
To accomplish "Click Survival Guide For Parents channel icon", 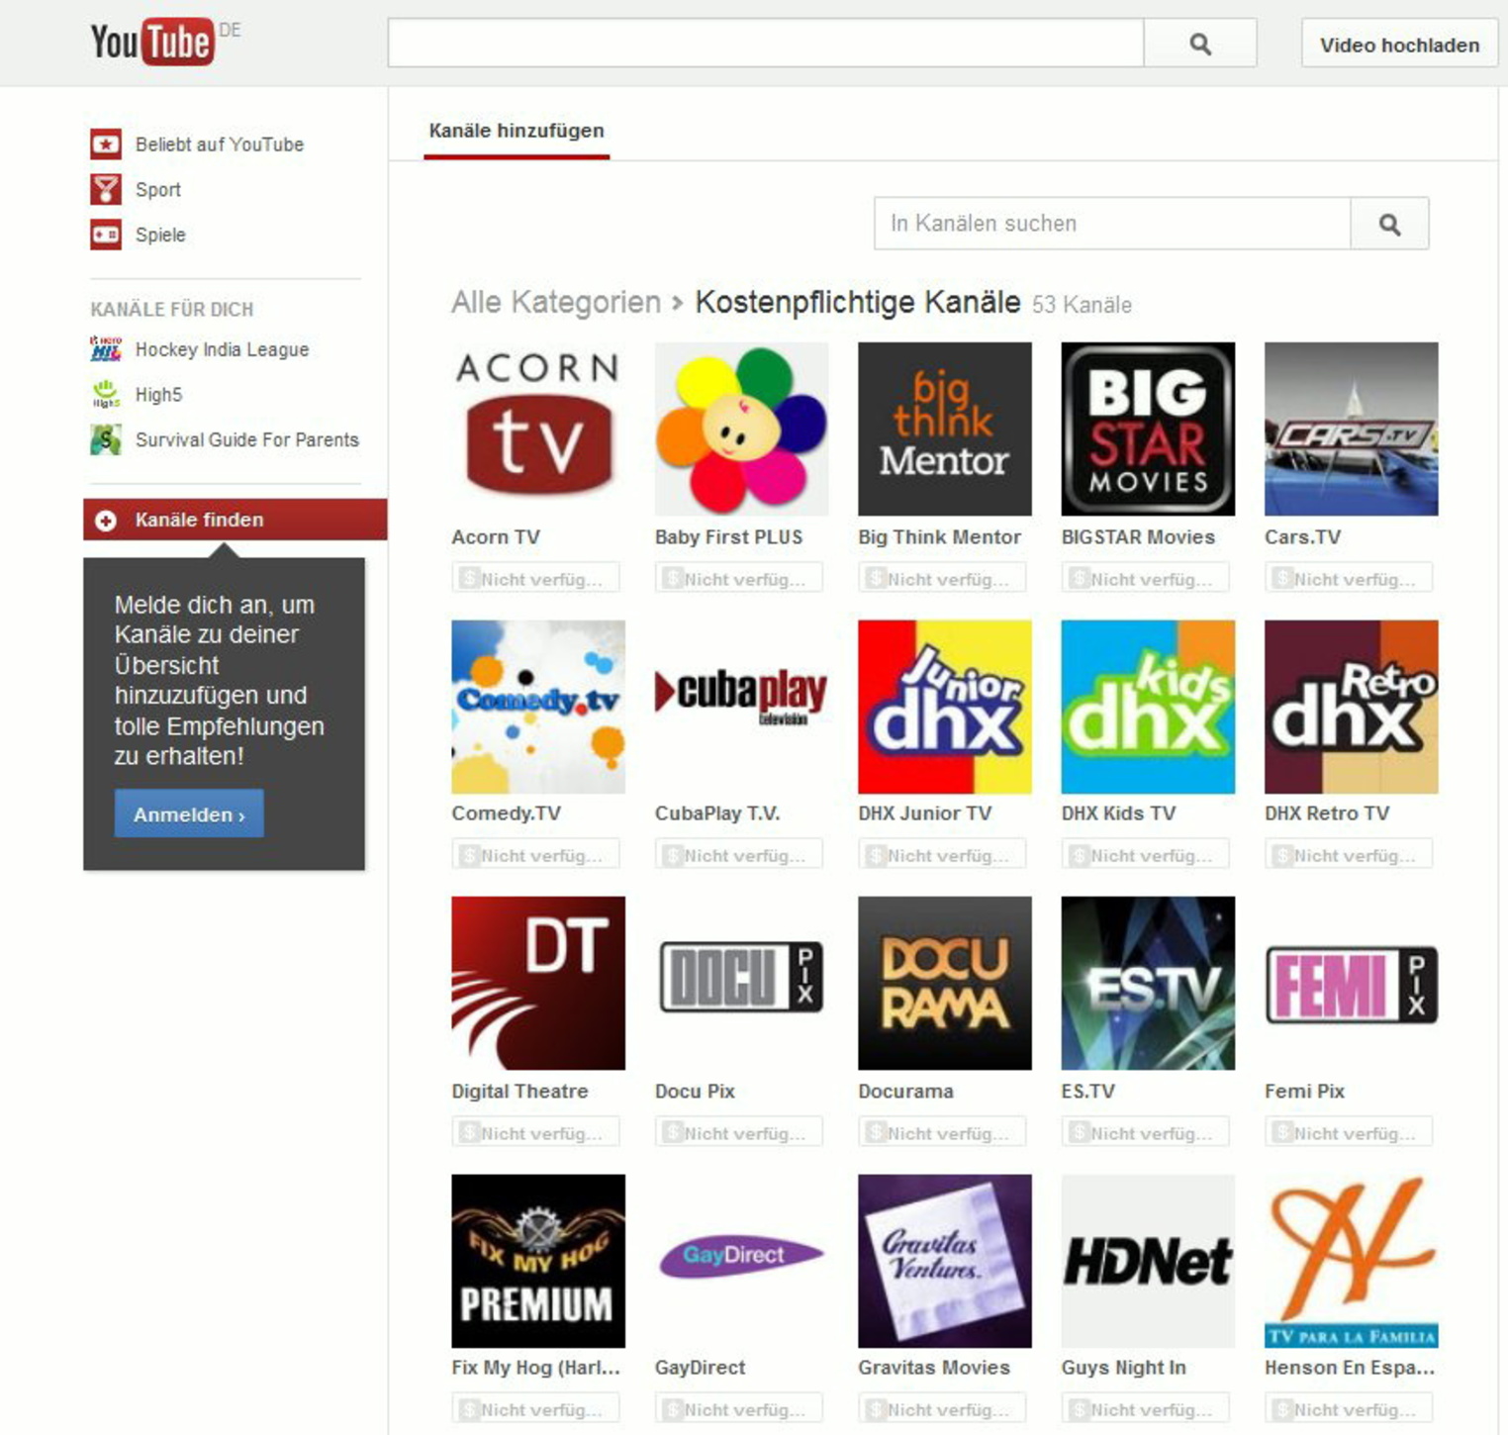I will pyautogui.click(x=106, y=439).
